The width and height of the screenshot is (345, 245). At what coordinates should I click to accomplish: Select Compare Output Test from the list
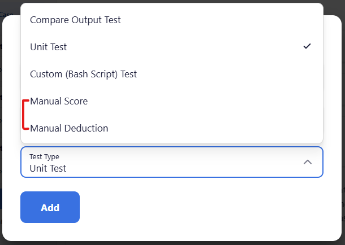point(171,20)
